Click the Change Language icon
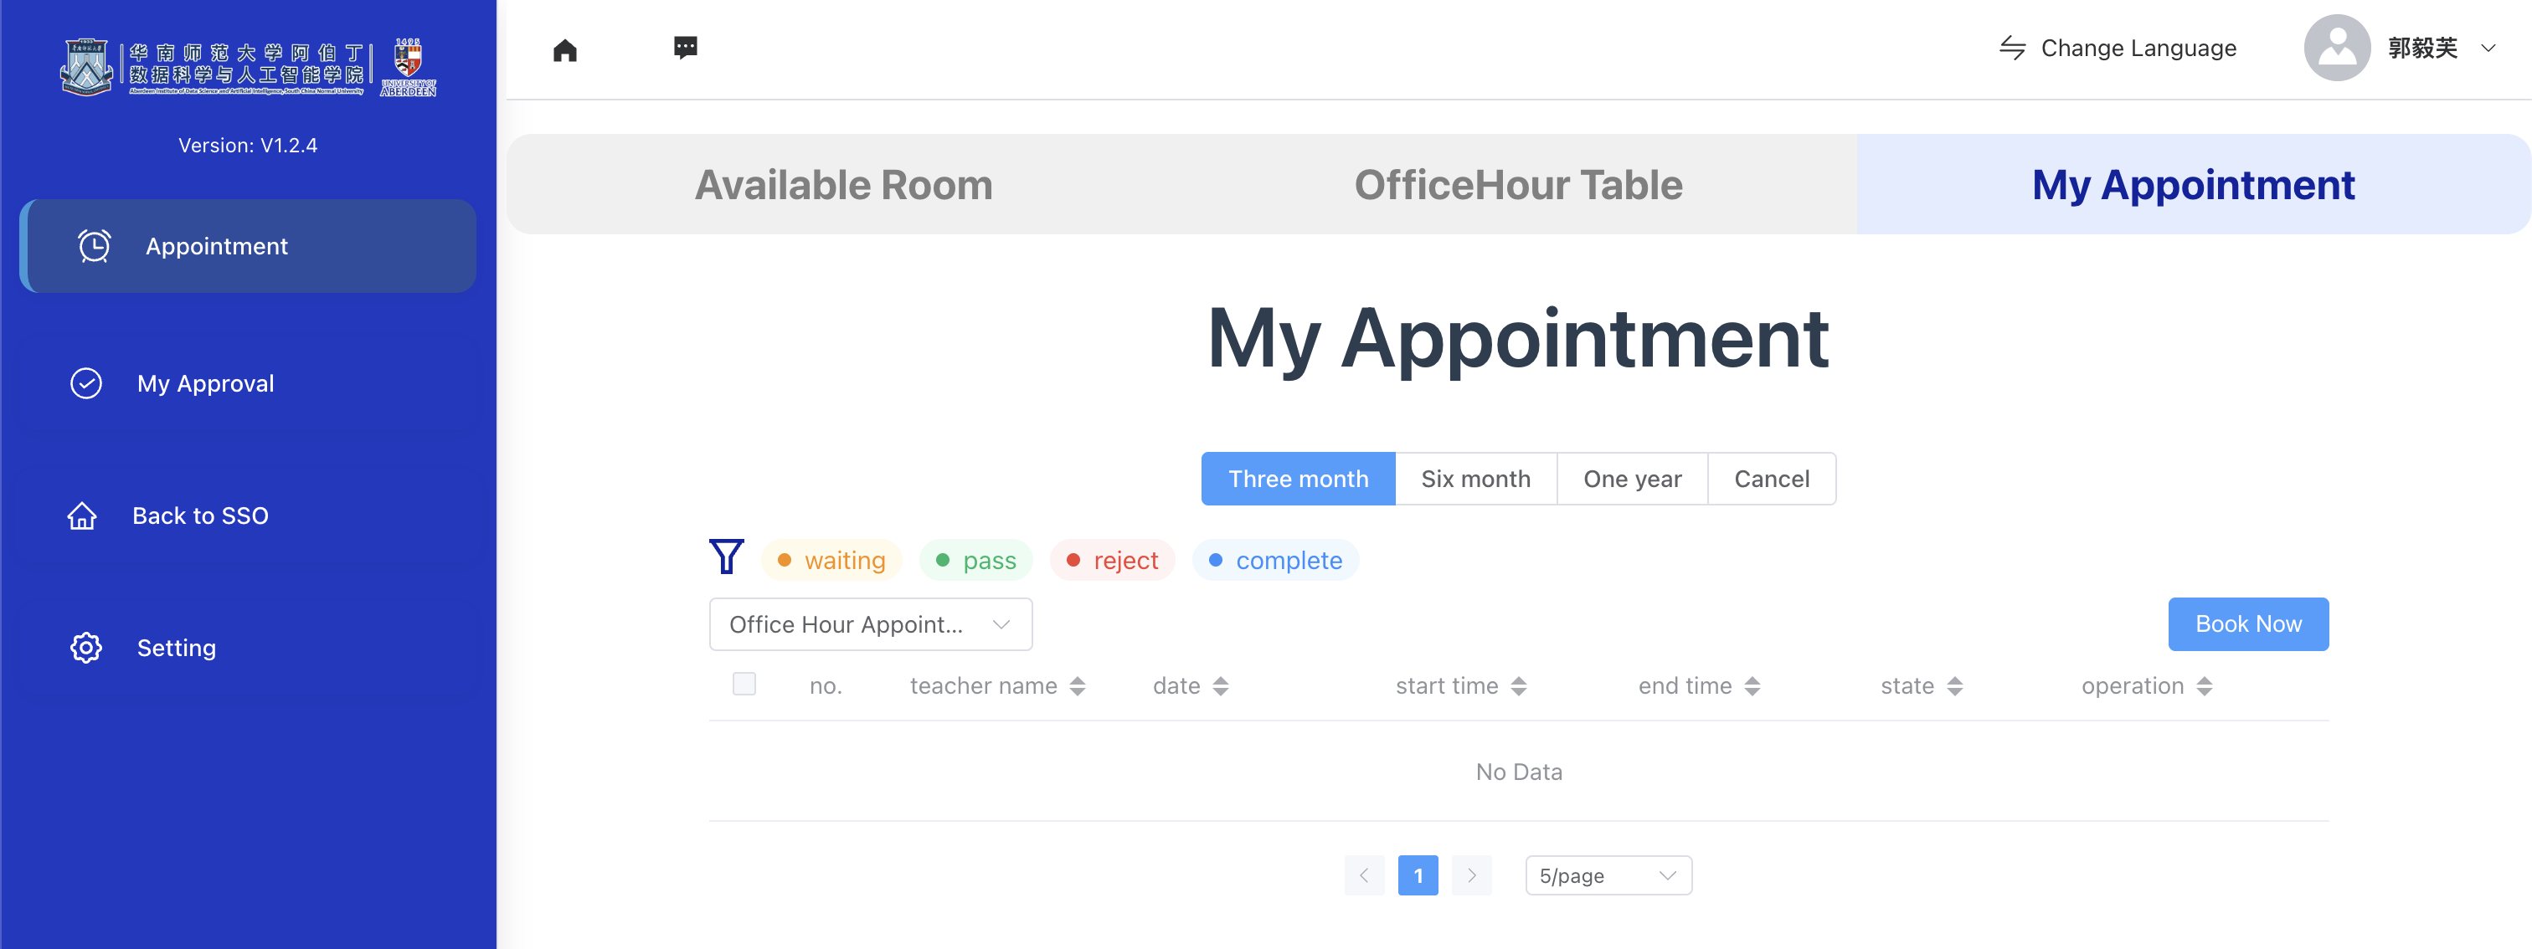This screenshot has height=949, width=2532. tap(2013, 47)
